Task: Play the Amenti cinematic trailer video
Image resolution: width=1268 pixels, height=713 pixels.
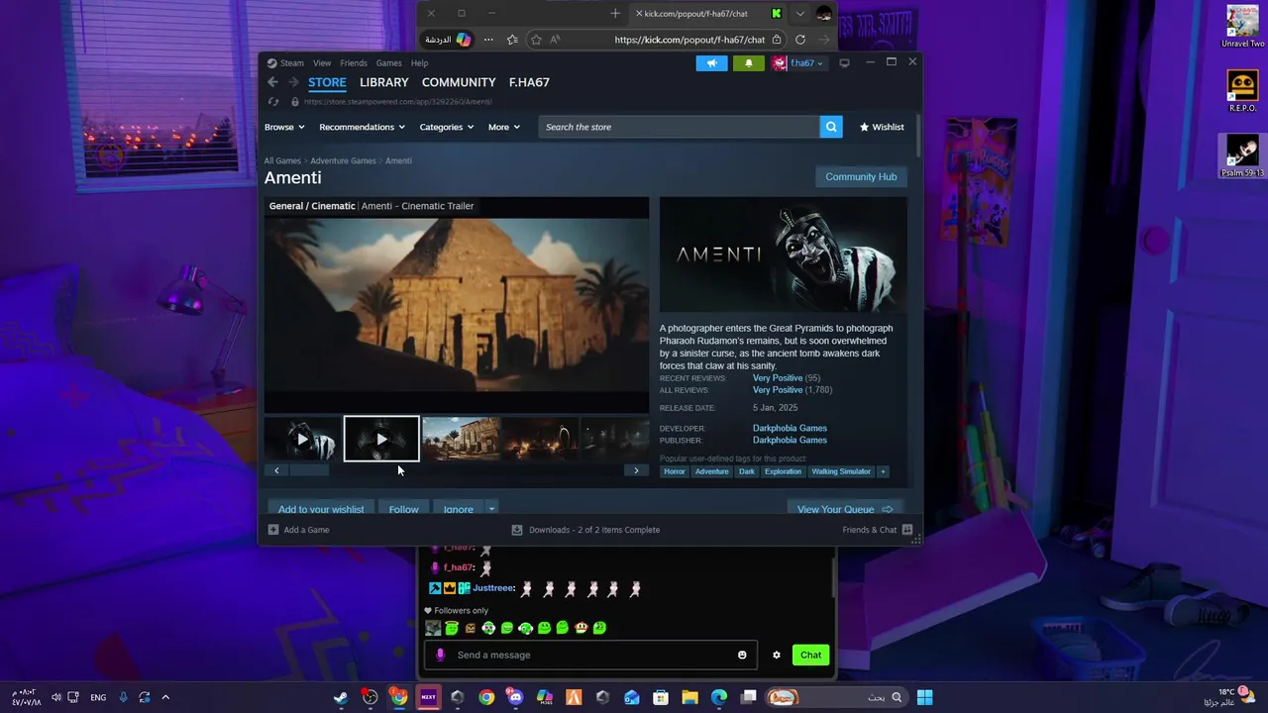Action: (x=457, y=304)
